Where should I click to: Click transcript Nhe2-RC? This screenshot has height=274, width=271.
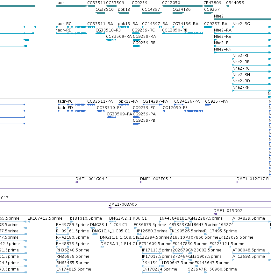pyautogui.click(x=241, y=68)
